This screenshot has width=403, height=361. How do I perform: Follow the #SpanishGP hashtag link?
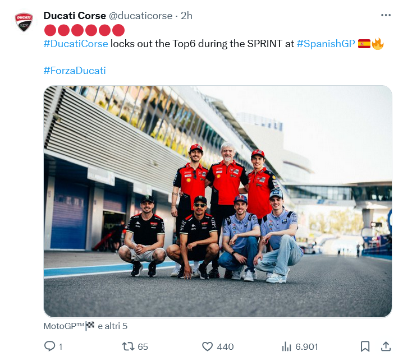[326, 44]
